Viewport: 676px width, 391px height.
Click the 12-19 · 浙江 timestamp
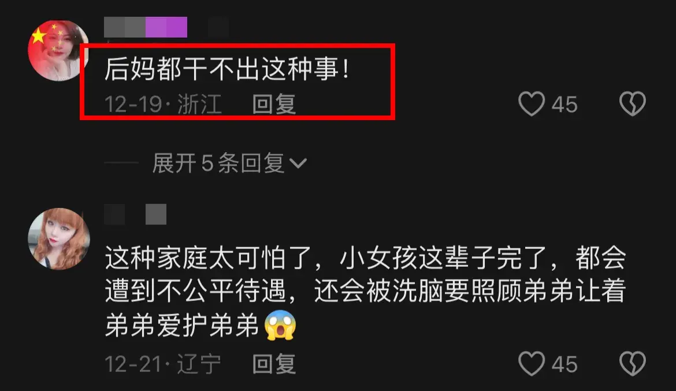pyautogui.click(x=163, y=105)
